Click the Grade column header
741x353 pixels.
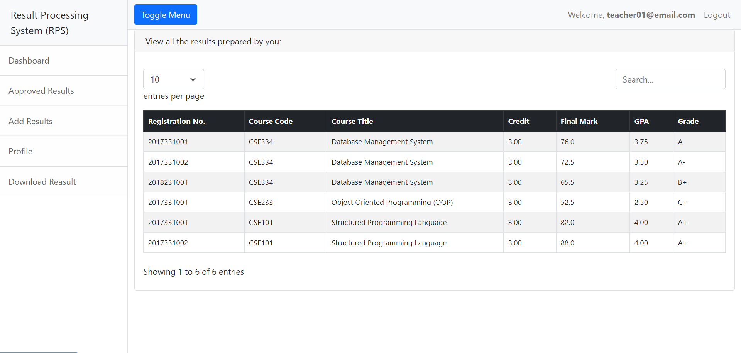(688, 121)
